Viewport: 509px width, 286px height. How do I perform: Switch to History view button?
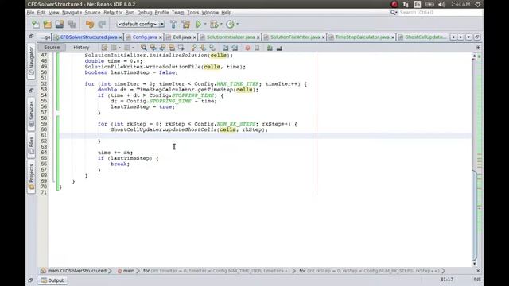pyautogui.click(x=81, y=48)
